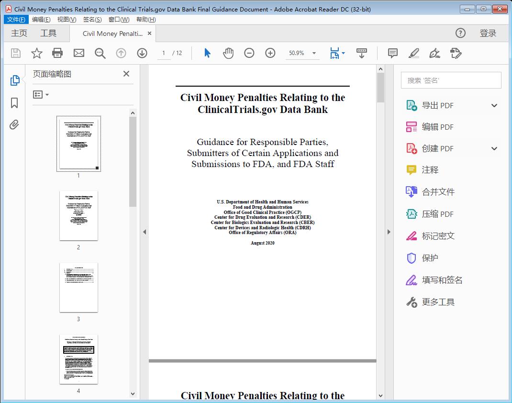Viewport: 512px width, 403px height.
Task: Send document via email icon
Action: [78, 53]
